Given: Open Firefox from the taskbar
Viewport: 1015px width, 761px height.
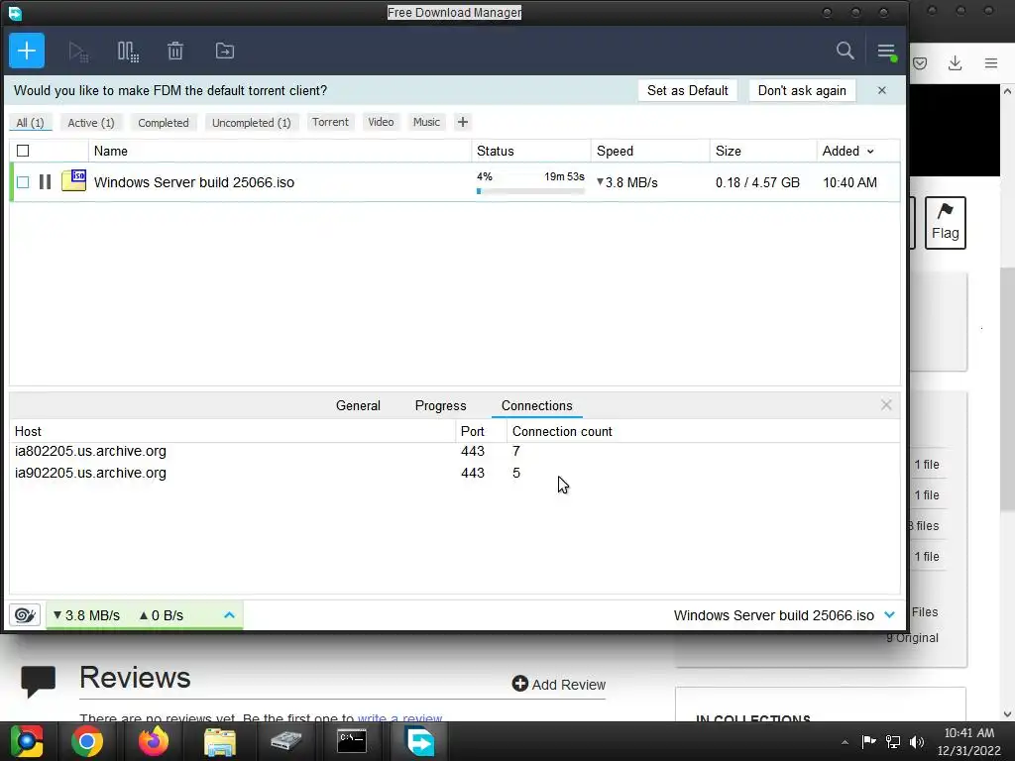Looking at the screenshot, I should coord(154,741).
